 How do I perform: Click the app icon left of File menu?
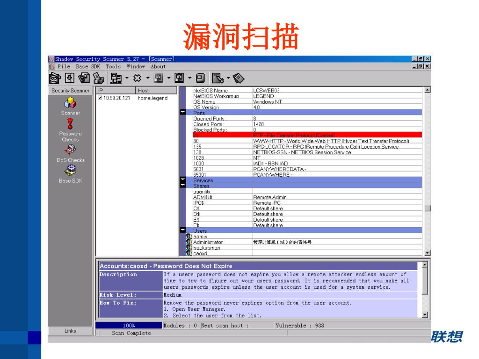52,66
